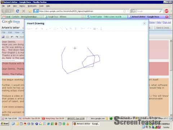Screen dimensions: 173x130
Task: Open the search engine selector dropdown
Action: 134,11
